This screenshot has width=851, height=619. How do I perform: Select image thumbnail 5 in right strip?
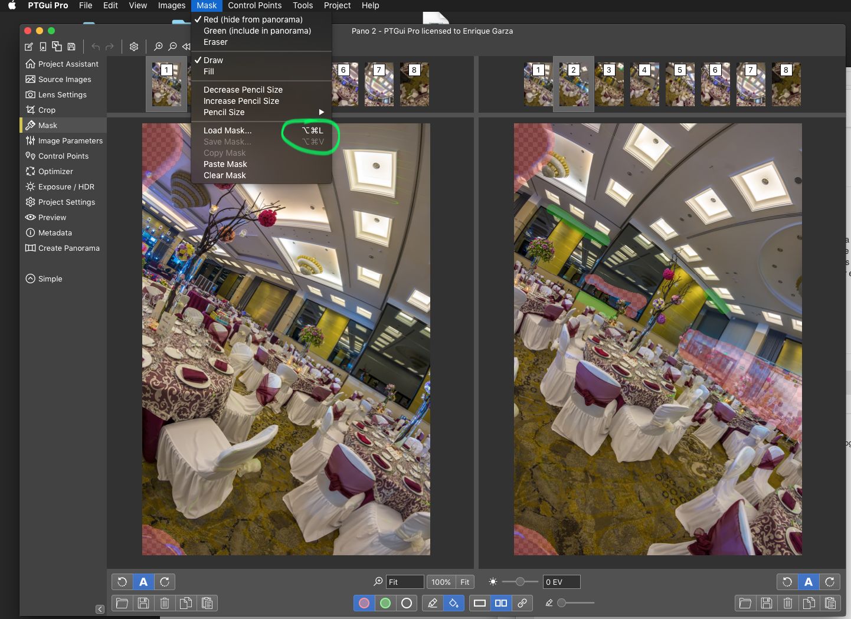pos(680,84)
